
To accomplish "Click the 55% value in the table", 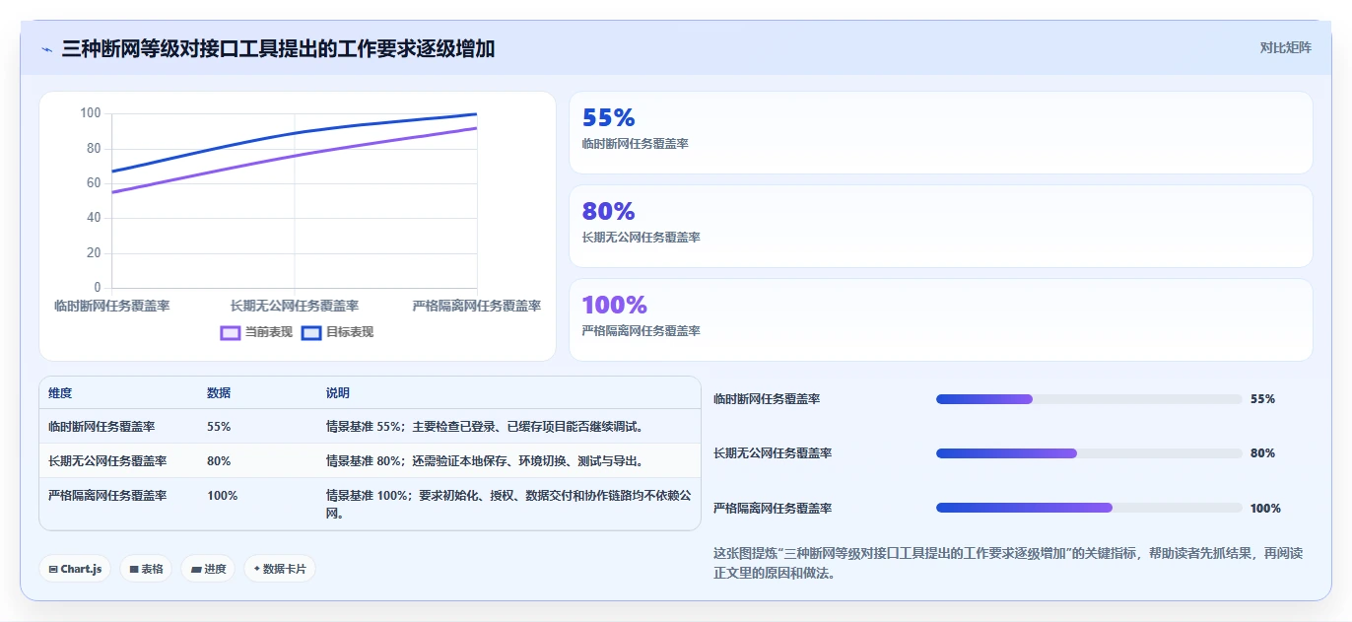I will [x=219, y=427].
